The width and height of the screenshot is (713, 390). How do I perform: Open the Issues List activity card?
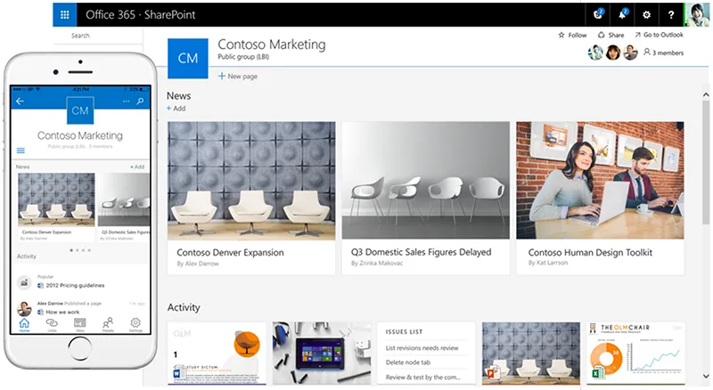[427, 353]
